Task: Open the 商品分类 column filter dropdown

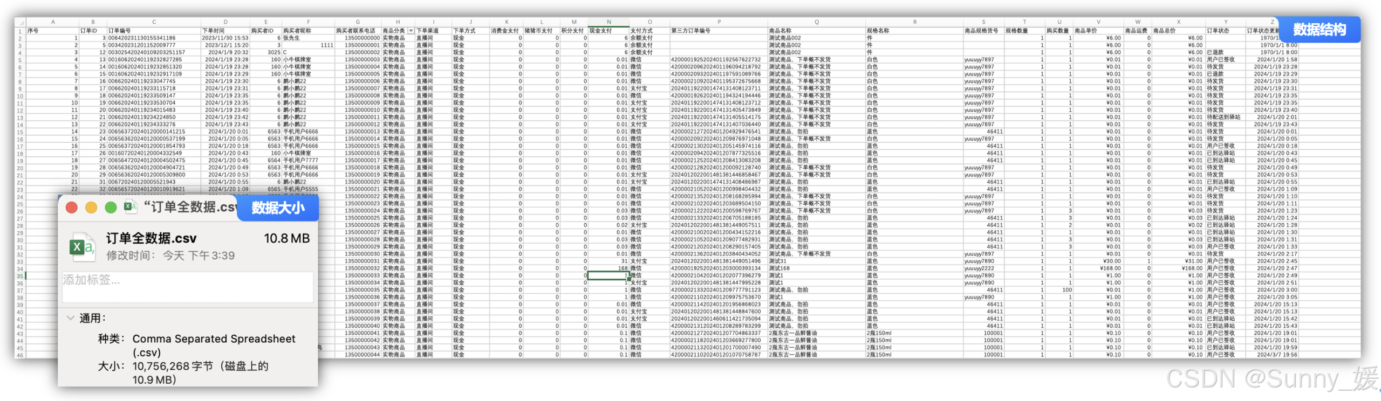Action: (x=411, y=31)
